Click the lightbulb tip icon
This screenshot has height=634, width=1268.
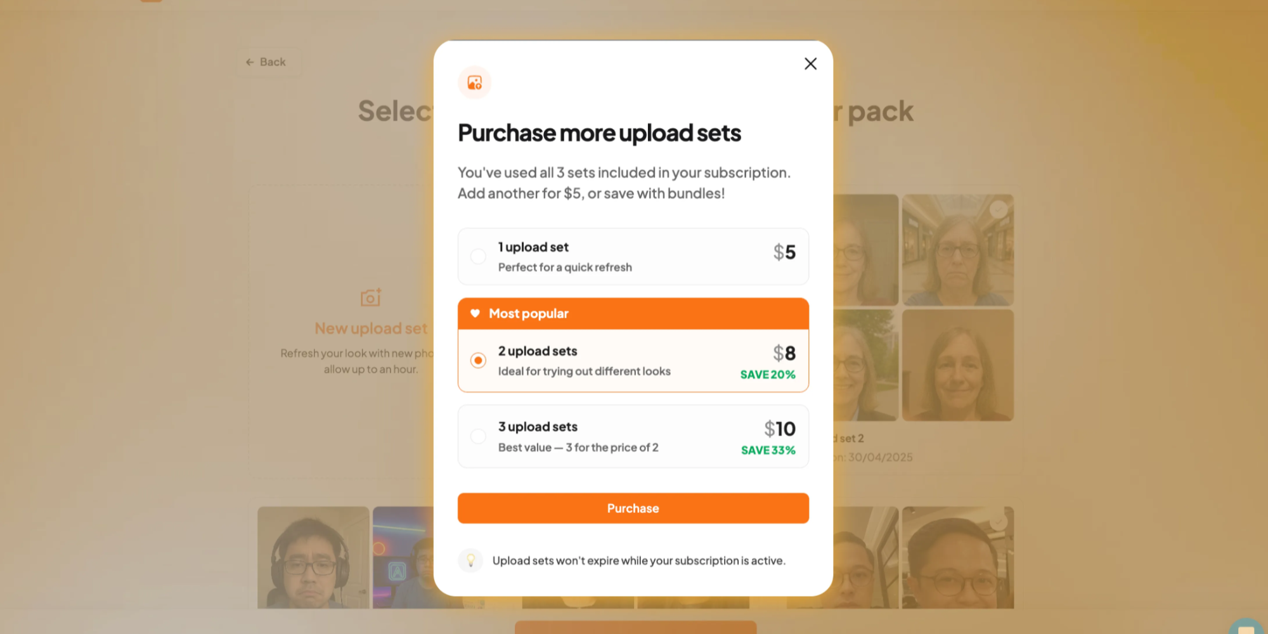point(470,560)
